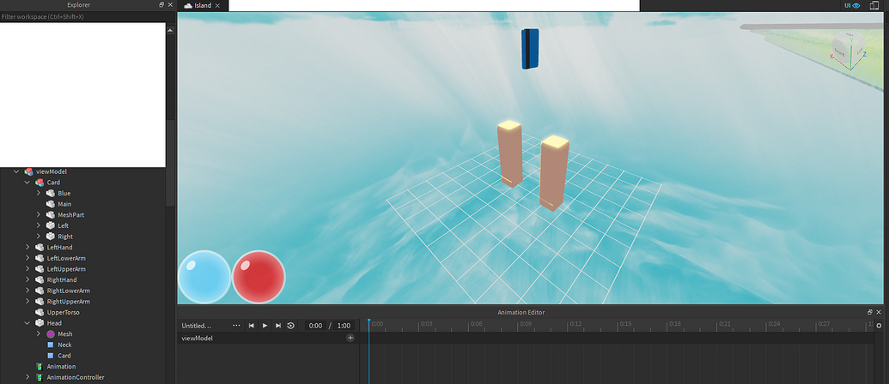Expand the LeftUpperArm node
The height and width of the screenshot is (384, 889).
click(x=27, y=269)
